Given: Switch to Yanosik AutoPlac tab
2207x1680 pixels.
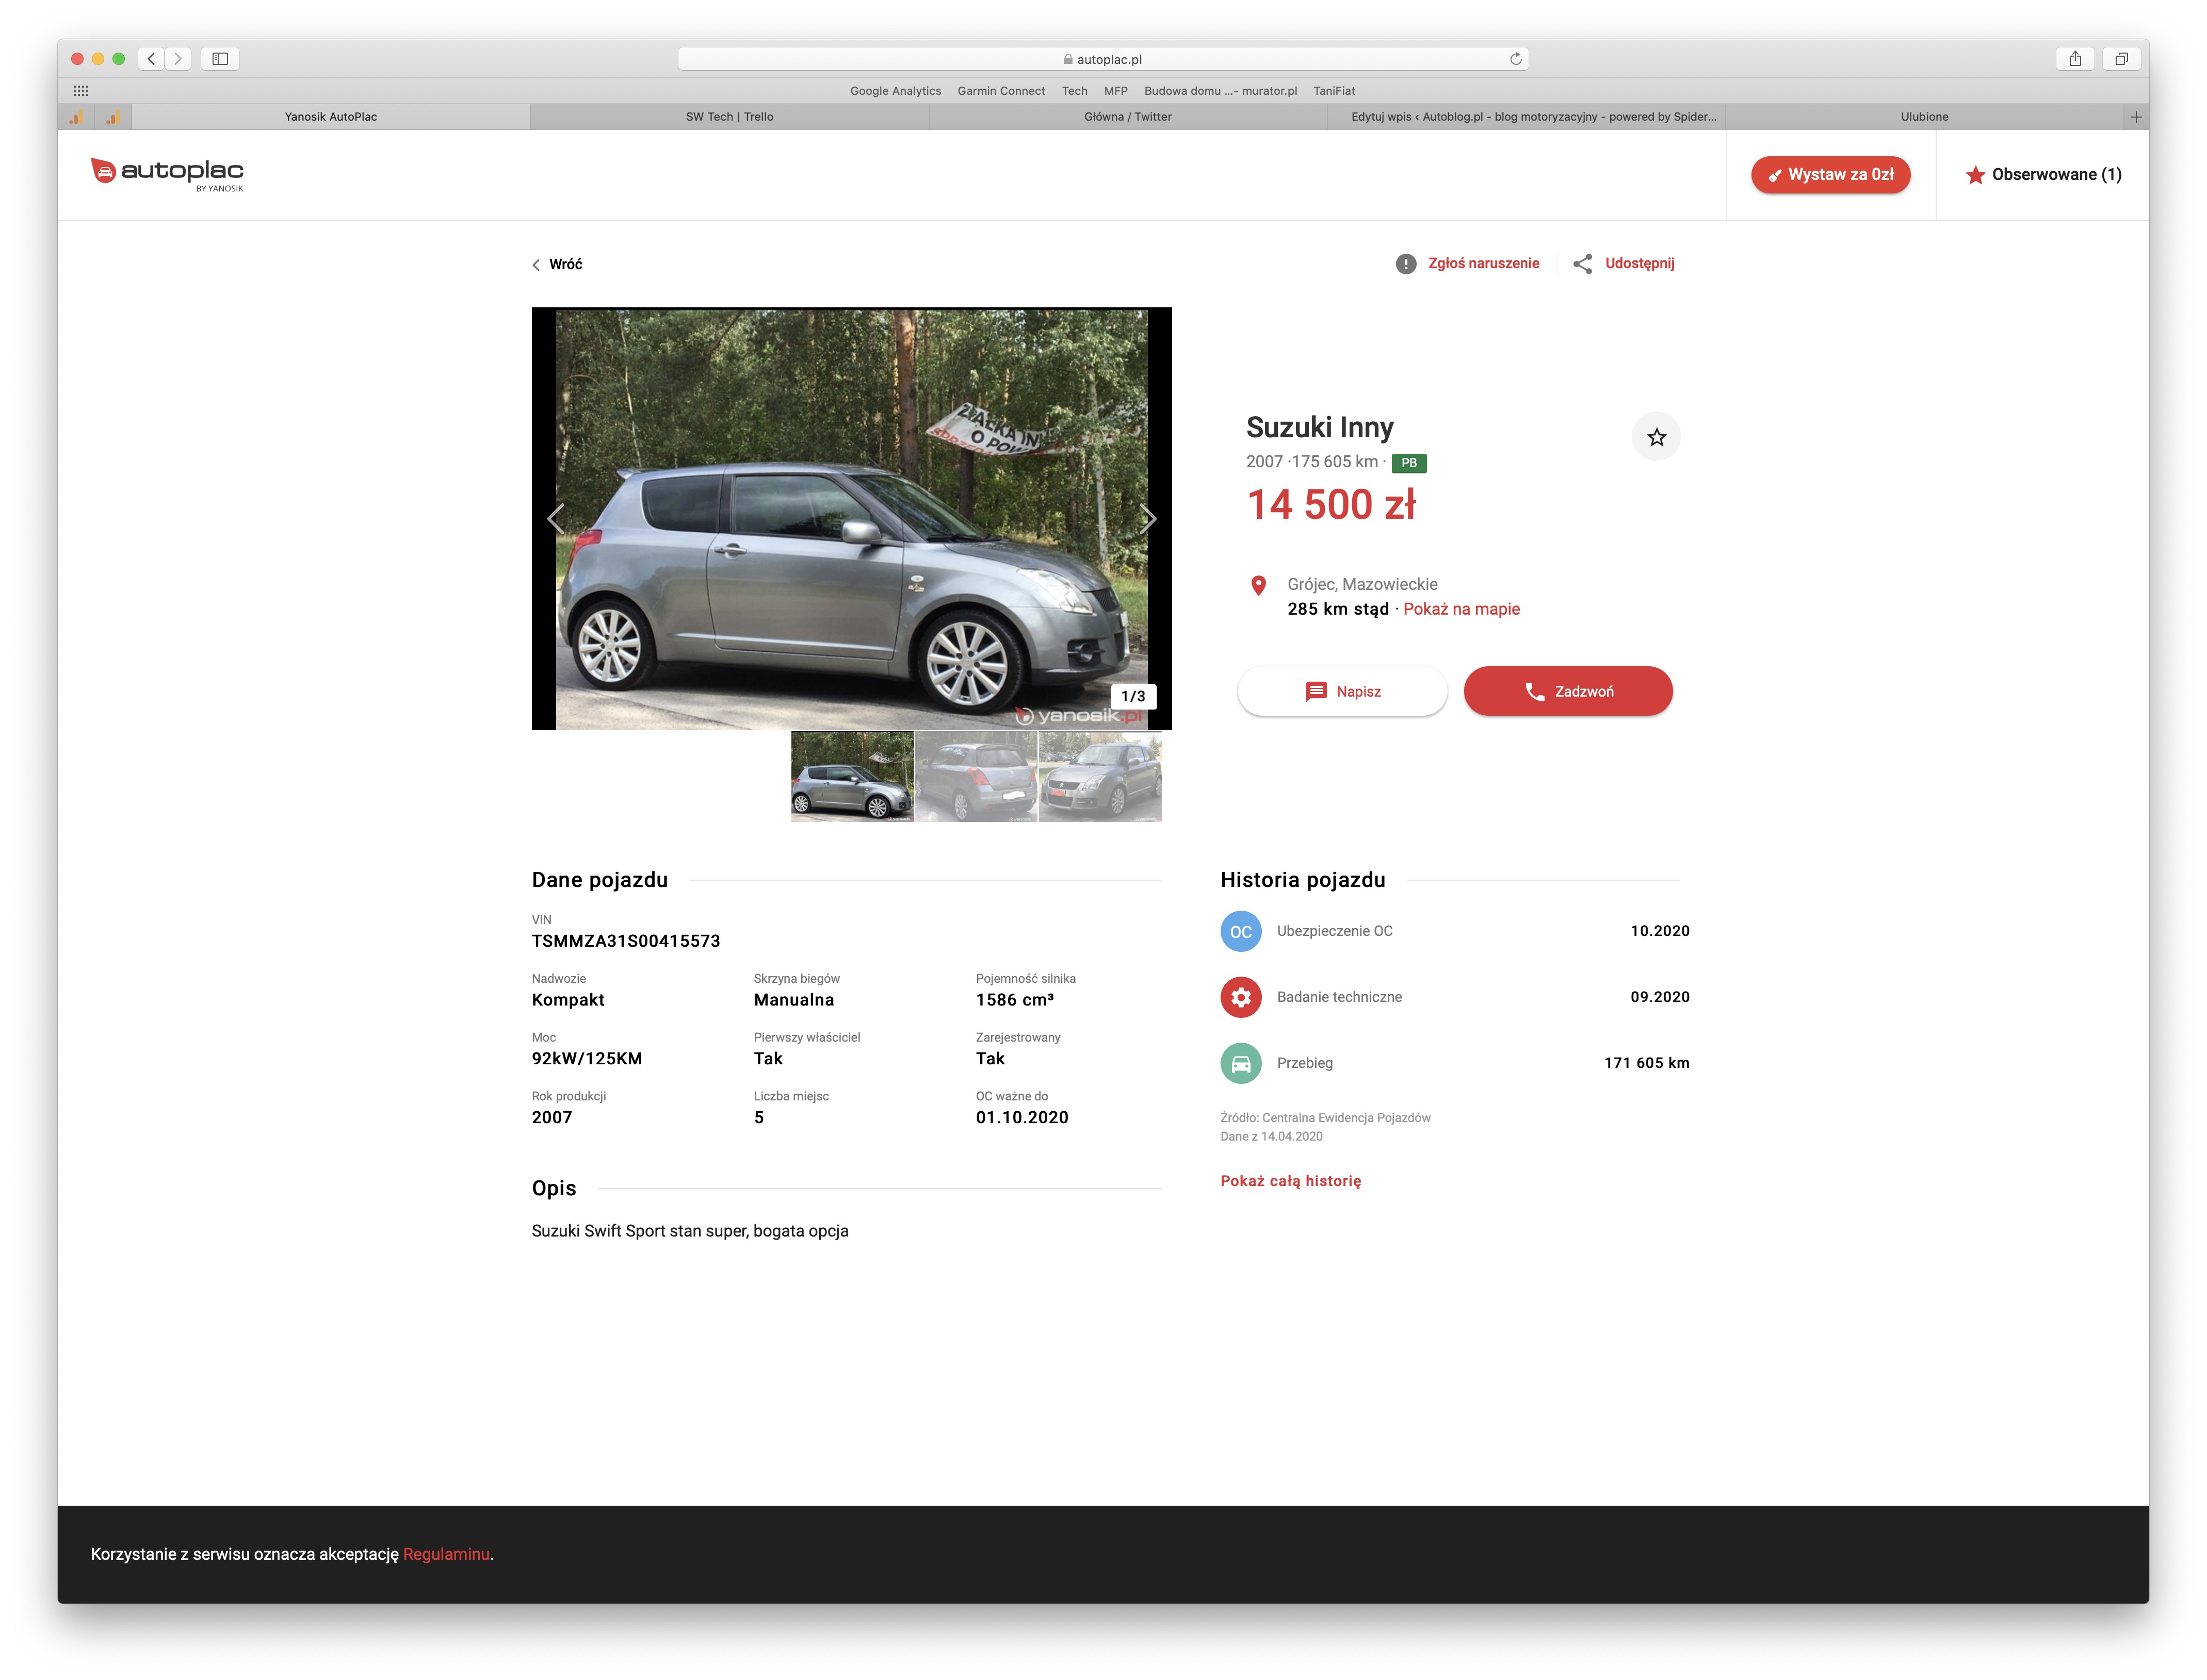Looking at the screenshot, I should point(331,117).
